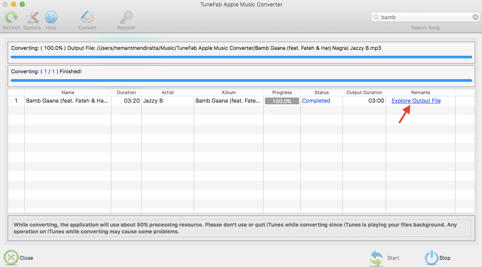Open the Explore Output File link
The image size is (482, 267).
point(416,100)
